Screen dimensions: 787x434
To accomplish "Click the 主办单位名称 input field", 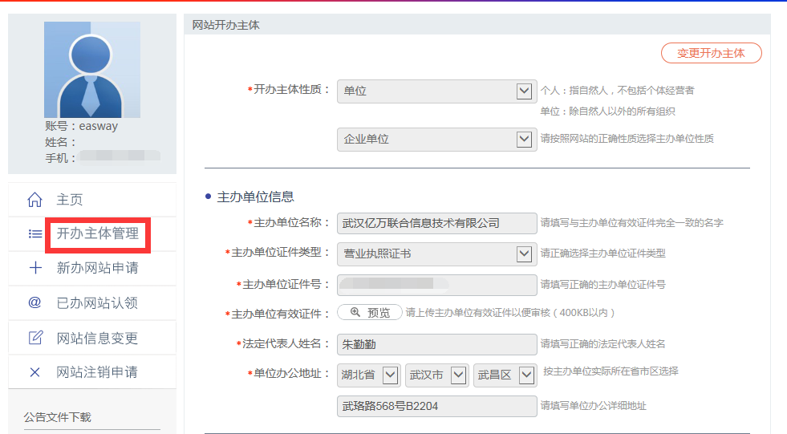I will [x=436, y=223].
